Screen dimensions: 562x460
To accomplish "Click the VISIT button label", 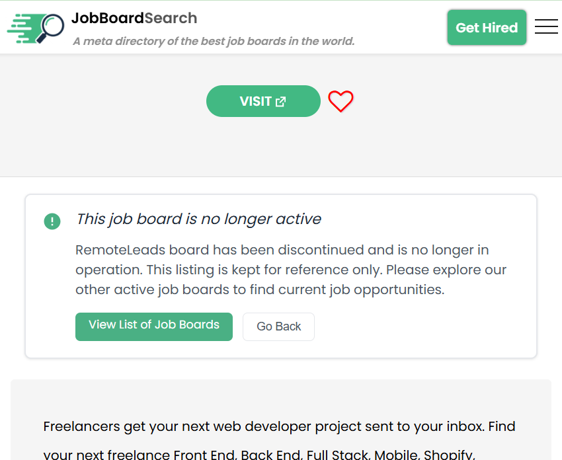I will 255,101.
